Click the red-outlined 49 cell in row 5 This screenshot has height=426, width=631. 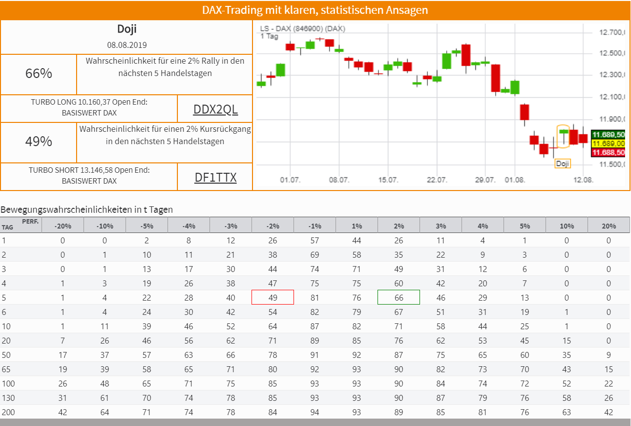click(273, 298)
